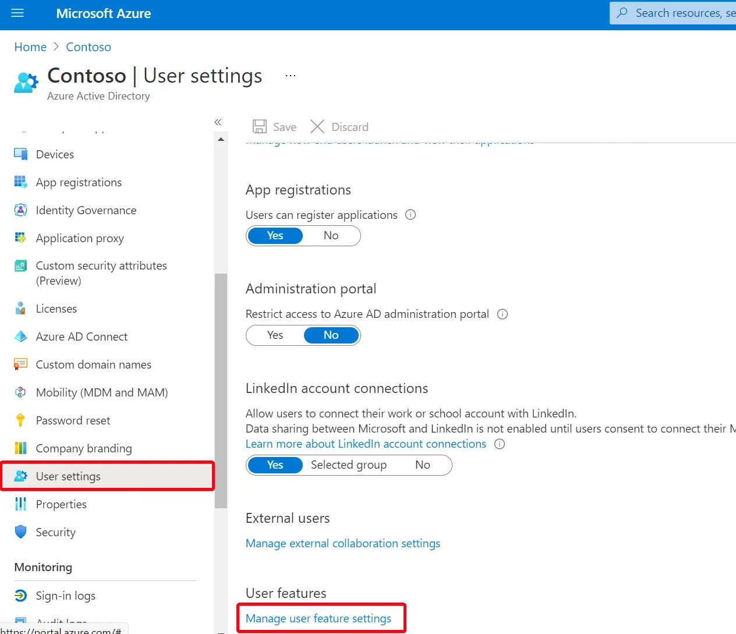Click the Monitoring section heading
Viewport: 736px width, 634px height.
tap(43, 567)
